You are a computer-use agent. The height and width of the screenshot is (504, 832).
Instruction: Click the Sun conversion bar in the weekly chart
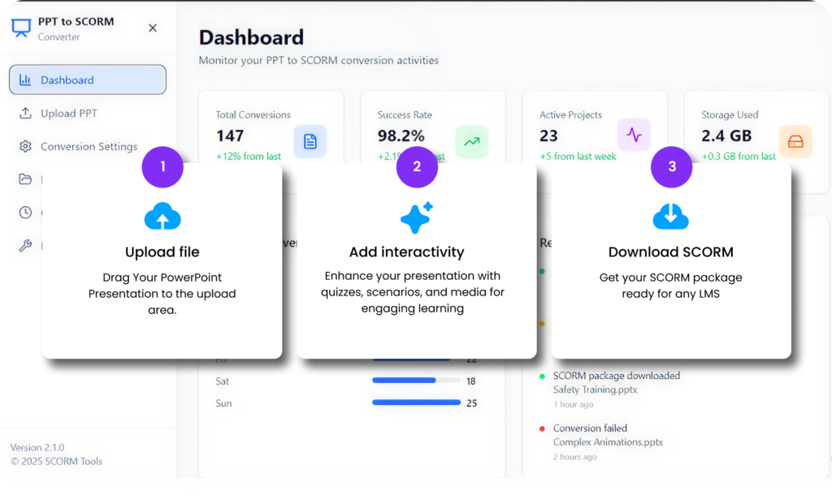tap(416, 403)
